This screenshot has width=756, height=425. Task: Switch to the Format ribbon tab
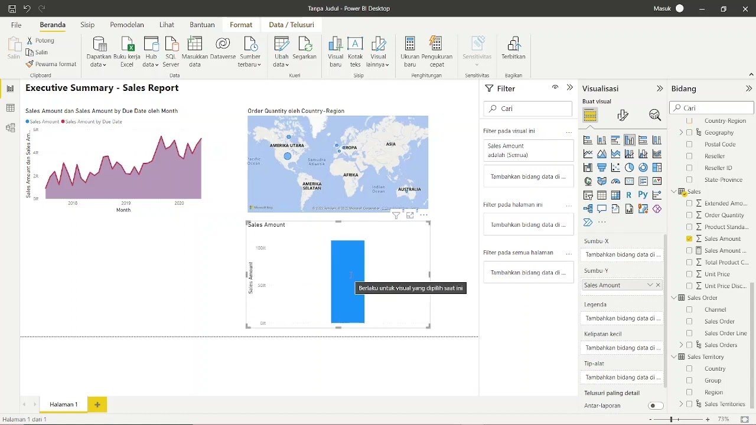click(x=241, y=25)
